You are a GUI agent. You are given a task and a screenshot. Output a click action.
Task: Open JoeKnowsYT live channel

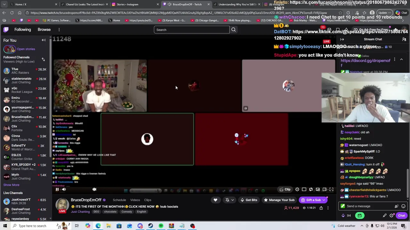tap(25, 201)
